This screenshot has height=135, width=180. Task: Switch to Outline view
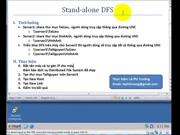126,98
